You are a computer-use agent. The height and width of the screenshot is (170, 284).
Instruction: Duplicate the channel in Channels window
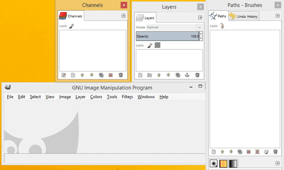coord(101,75)
